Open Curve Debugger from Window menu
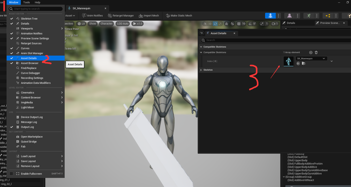Screen dimensions: 351x187 tap(36, 73)
